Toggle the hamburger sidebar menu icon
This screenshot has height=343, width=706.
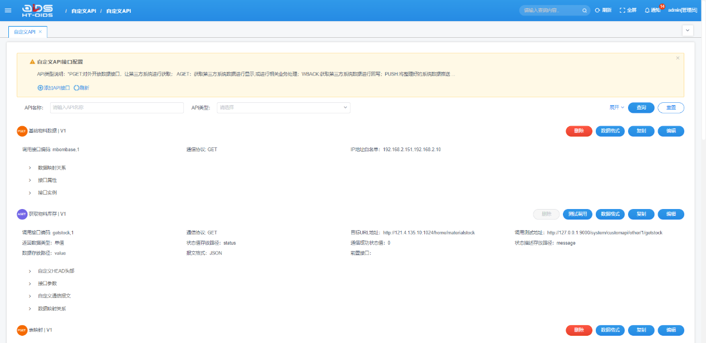pyautogui.click(x=8, y=10)
